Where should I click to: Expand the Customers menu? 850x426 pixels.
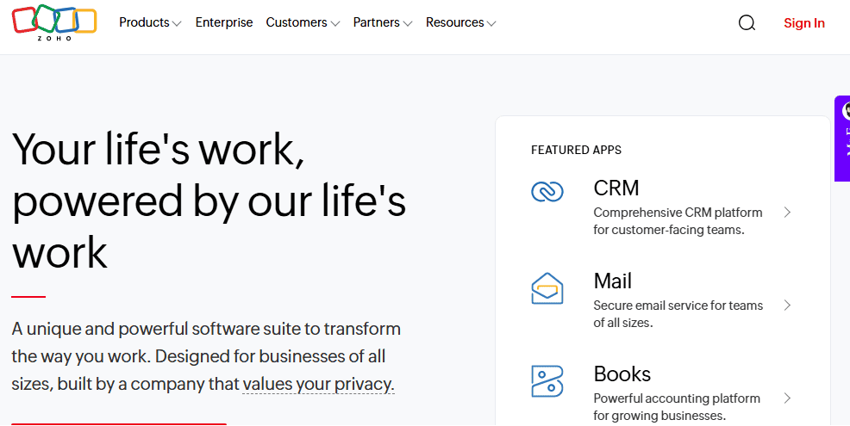point(303,22)
